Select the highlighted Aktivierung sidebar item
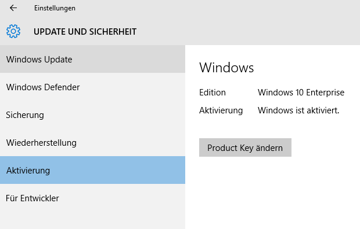The width and height of the screenshot is (360, 229). coord(92,170)
